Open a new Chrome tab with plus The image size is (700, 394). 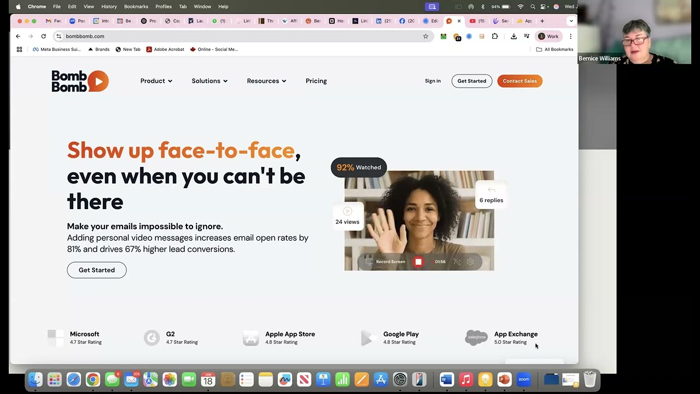(542, 21)
